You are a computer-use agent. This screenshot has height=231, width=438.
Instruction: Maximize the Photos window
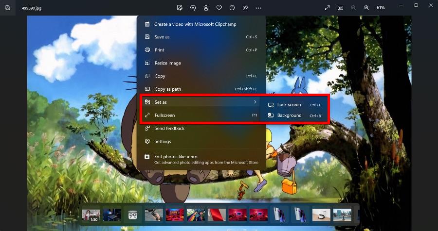click(x=416, y=5)
